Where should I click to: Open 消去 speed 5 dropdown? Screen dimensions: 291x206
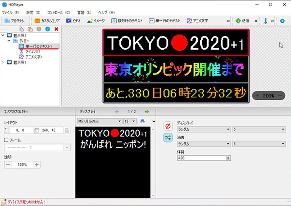tap(259, 143)
